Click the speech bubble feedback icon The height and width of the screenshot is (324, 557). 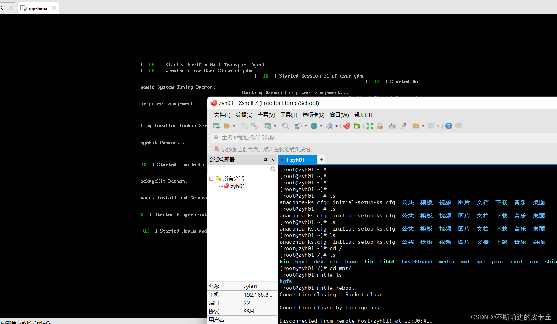[x=459, y=126]
